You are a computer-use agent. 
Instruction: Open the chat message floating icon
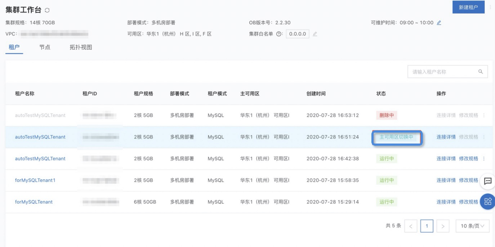(488, 181)
